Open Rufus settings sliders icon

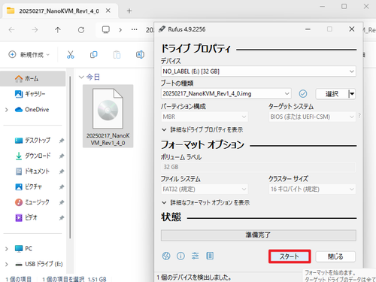pyautogui.click(x=196, y=256)
